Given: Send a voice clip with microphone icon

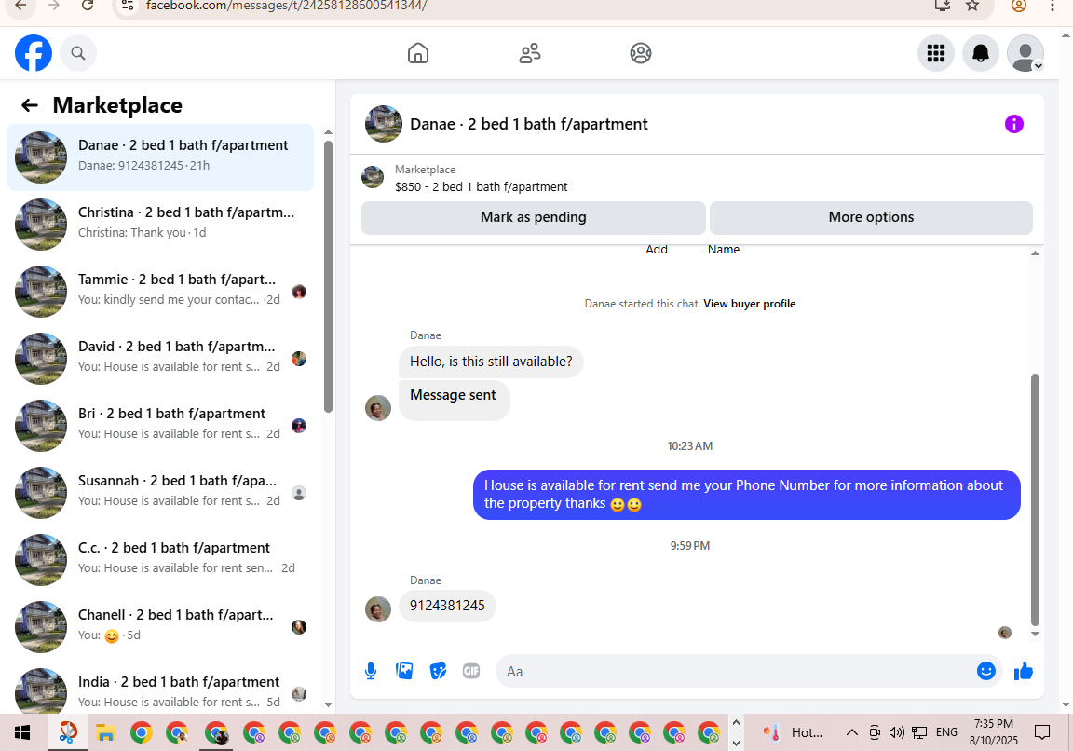Looking at the screenshot, I should [370, 671].
